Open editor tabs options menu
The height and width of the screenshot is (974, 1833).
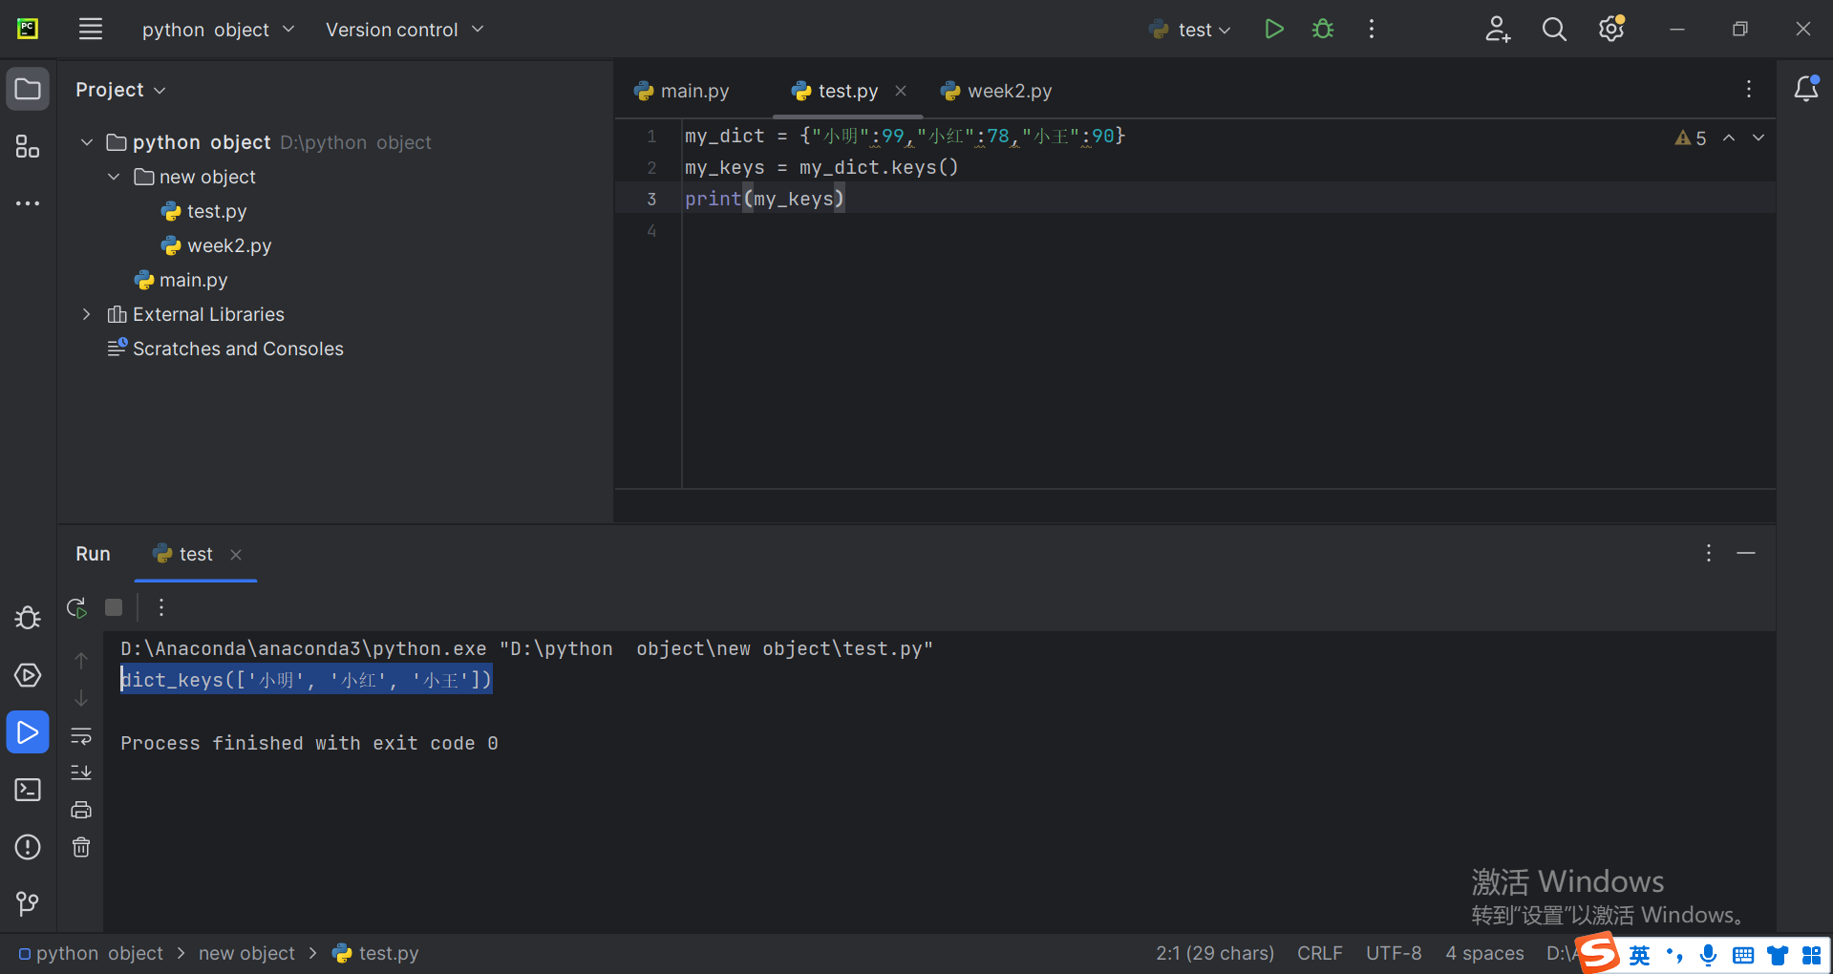[x=1749, y=89]
